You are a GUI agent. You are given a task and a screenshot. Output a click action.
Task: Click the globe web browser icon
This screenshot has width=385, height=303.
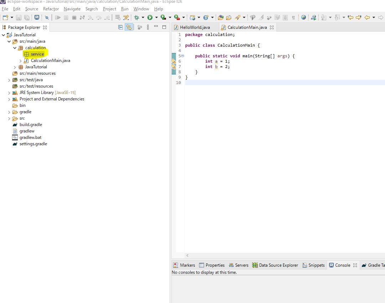click(x=303, y=17)
